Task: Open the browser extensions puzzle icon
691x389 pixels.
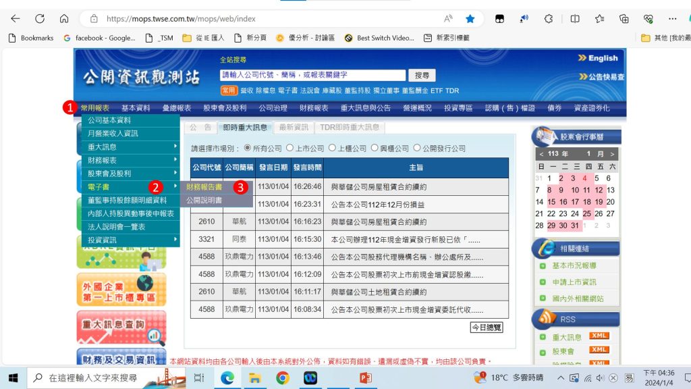Action: click(548, 18)
